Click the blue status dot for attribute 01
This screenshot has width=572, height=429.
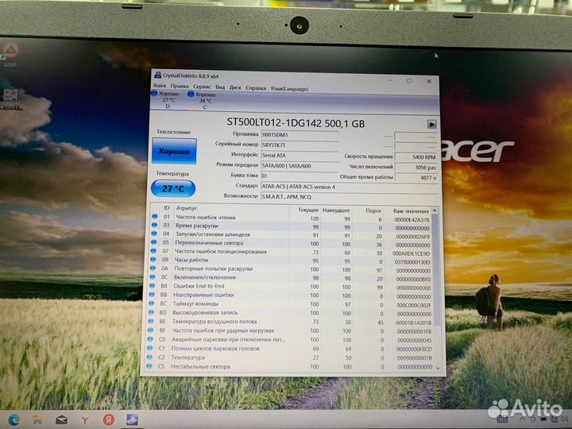[x=154, y=217]
